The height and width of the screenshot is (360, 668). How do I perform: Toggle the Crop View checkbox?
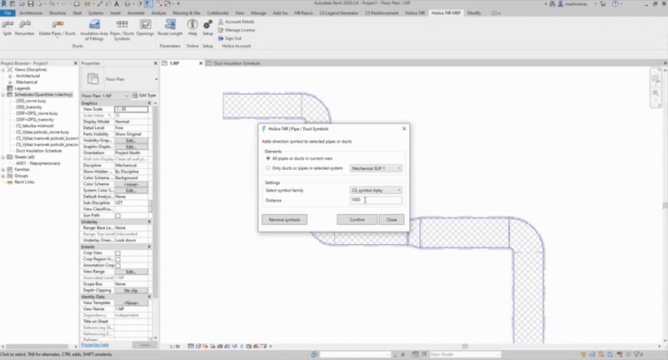118,253
